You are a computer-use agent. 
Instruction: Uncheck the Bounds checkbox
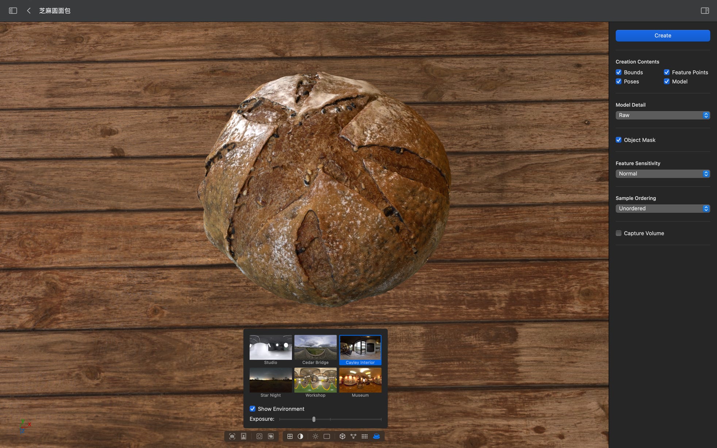click(x=618, y=72)
